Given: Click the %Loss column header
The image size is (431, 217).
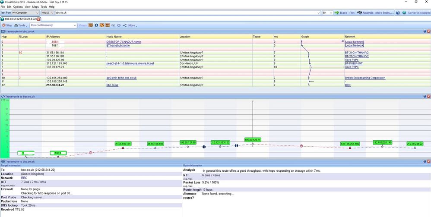Looking at the screenshot, I should [32, 37].
